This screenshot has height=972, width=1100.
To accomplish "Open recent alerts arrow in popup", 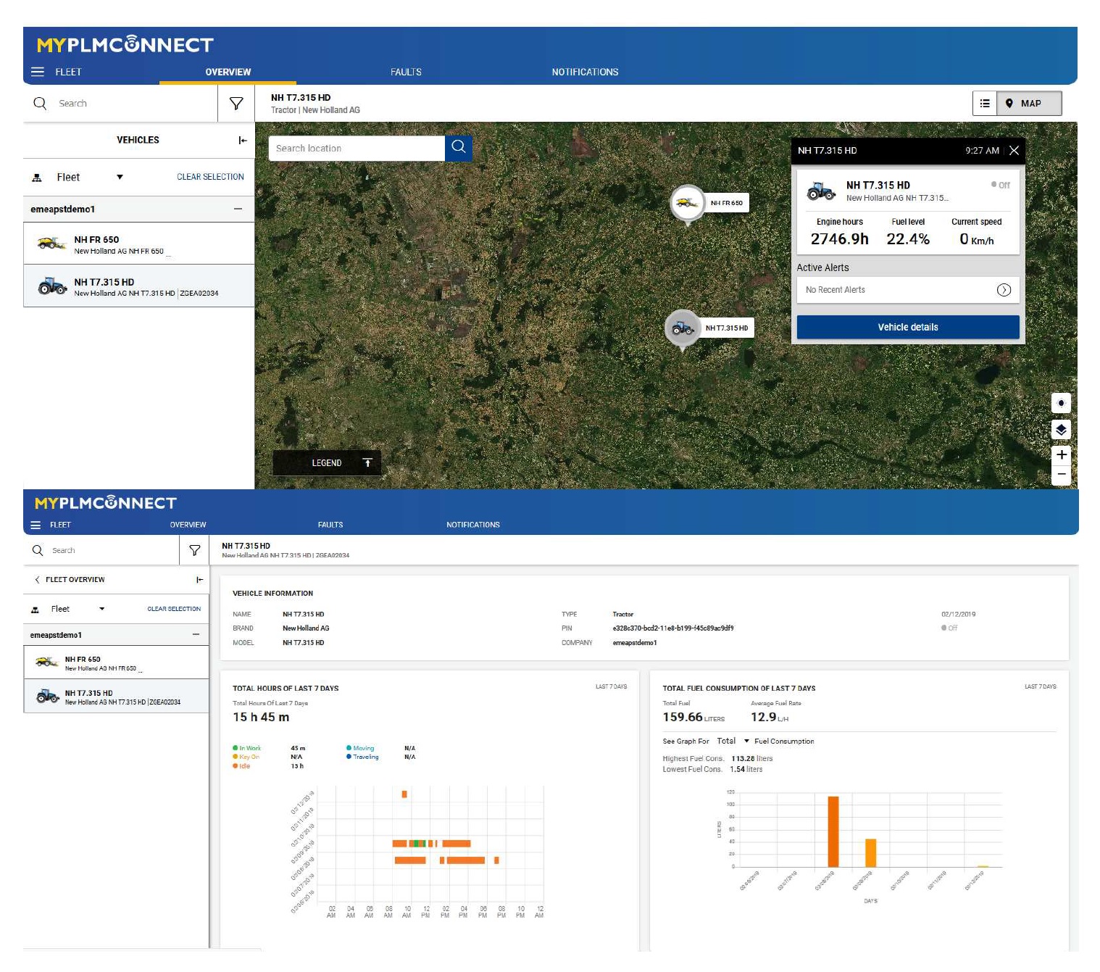I will coord(1004,290).
